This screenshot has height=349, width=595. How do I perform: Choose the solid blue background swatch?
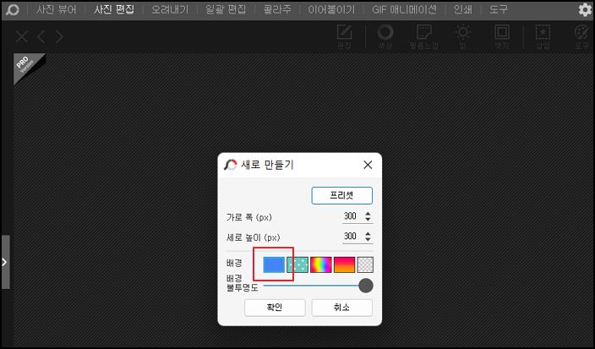[274, 264]
